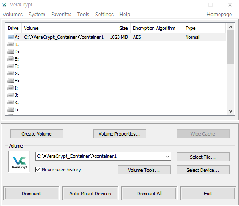Select the drive L: icon

(x=11, y=110)
